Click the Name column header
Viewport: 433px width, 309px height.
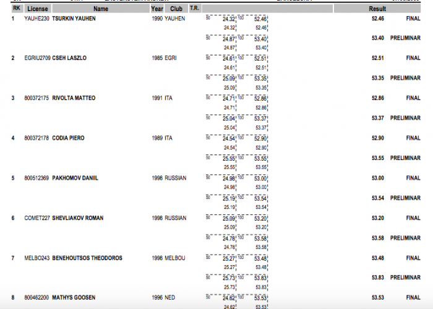point(100,9)
